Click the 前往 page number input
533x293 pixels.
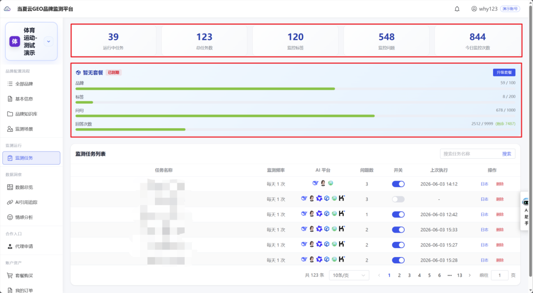point(499,275)
